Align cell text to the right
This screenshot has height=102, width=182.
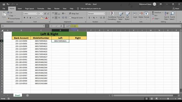pyautogui.click(x=59, y=18)
